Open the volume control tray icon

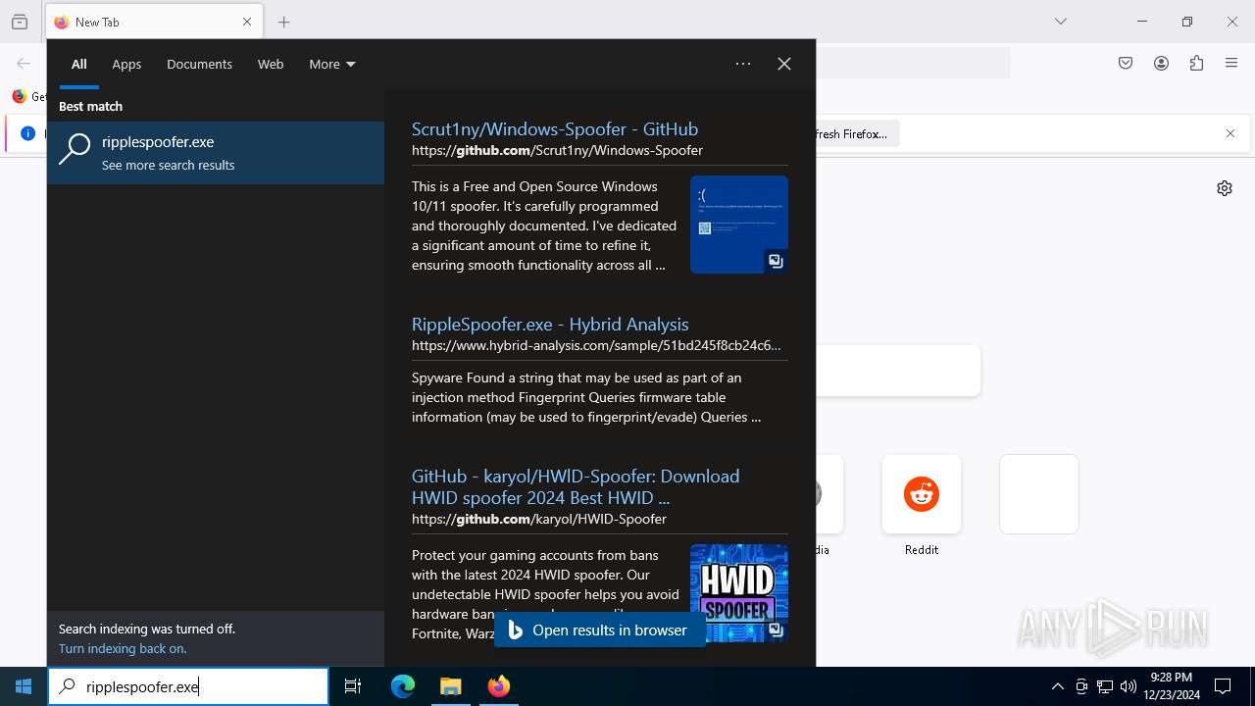click(1128, 686)
